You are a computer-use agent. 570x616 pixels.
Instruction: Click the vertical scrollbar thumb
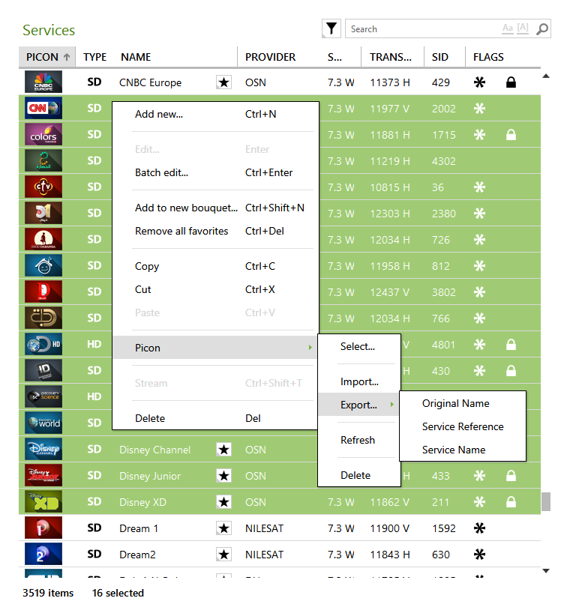point(546,501)
